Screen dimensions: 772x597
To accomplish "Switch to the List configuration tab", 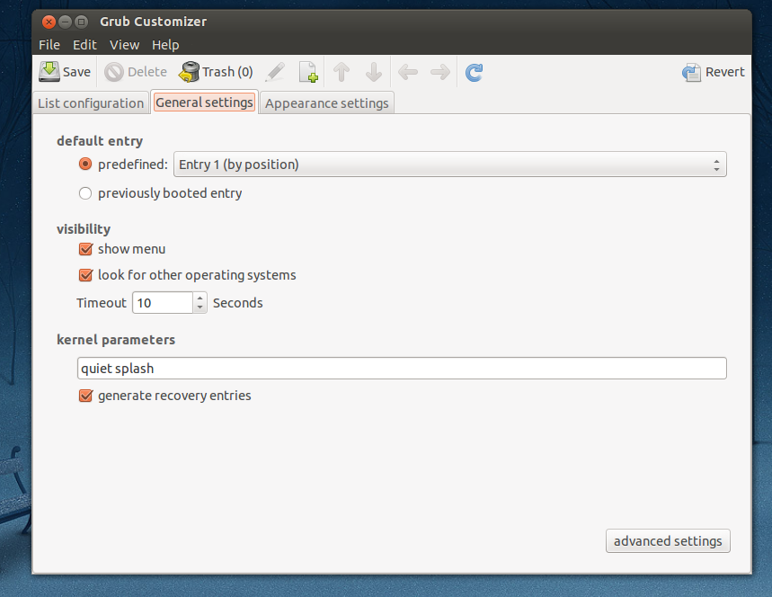I will tap(91, 103).
